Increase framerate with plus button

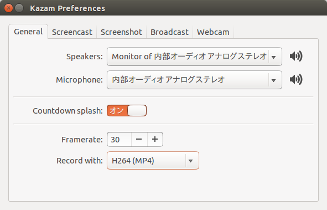(155, 139)
